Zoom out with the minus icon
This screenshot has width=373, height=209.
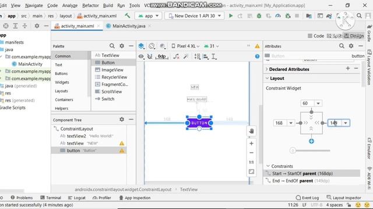click(251, 153)
